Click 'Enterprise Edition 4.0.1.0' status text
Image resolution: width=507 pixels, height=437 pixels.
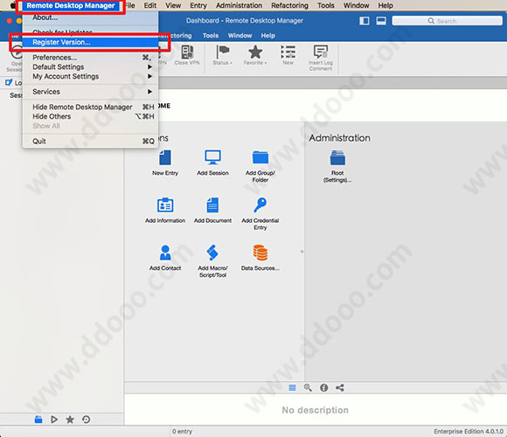click(469, 432)
